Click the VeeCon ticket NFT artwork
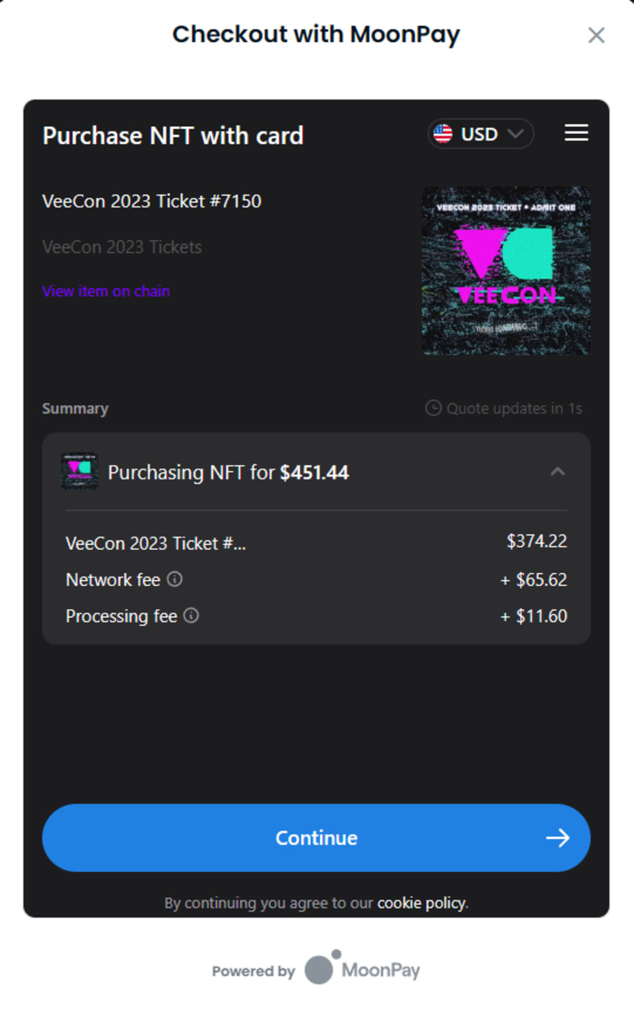 point(506,271)
